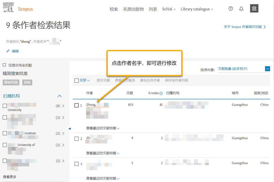Click the 限制范围 button
Image resolution: width=274 pixels, height=182 pixels.
[11, 82]
